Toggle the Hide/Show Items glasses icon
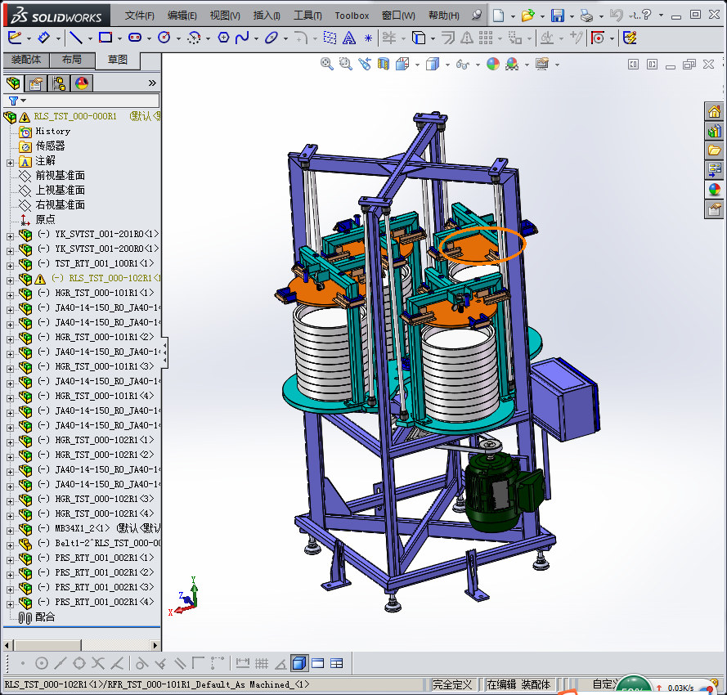 pos(462,64)
